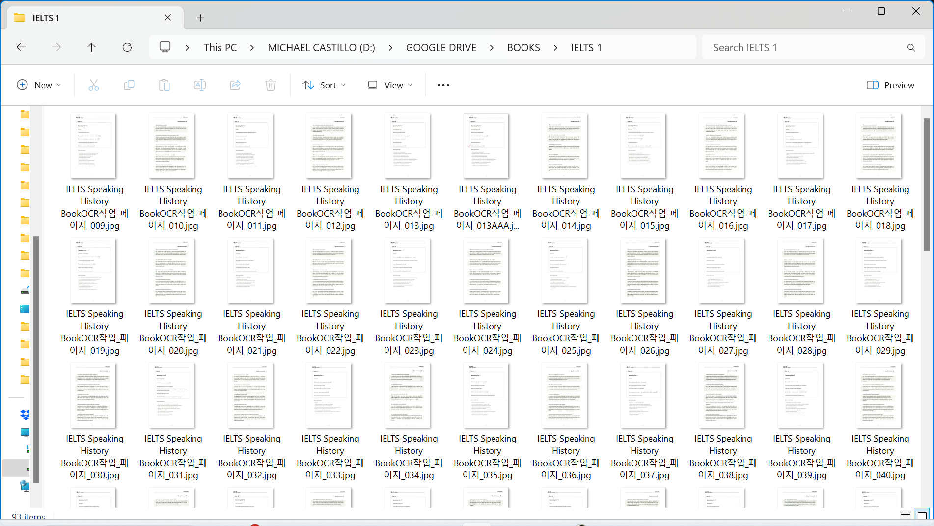Go back with the Back arrow

[x=21, y=47]
